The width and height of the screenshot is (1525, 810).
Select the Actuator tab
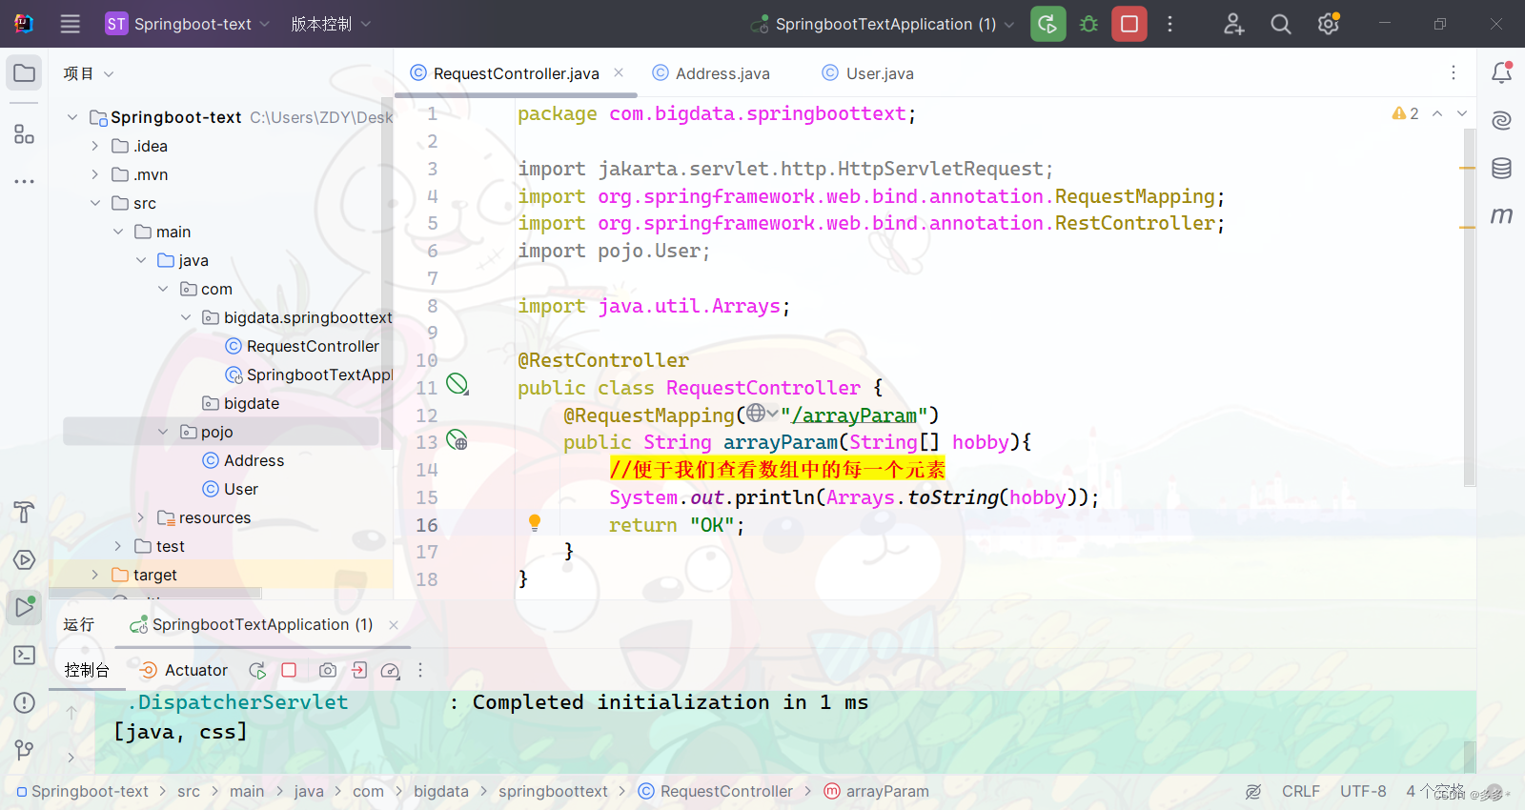184,670
